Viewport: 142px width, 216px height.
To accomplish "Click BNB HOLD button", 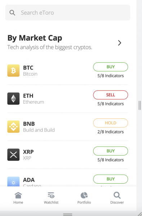I will pos(111,123).
